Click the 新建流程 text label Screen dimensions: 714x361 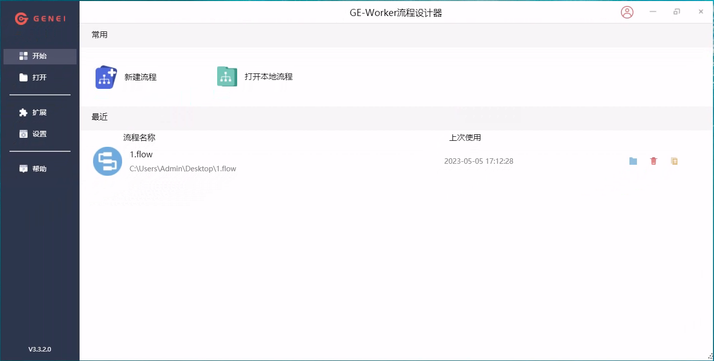(x=141, y=77)
